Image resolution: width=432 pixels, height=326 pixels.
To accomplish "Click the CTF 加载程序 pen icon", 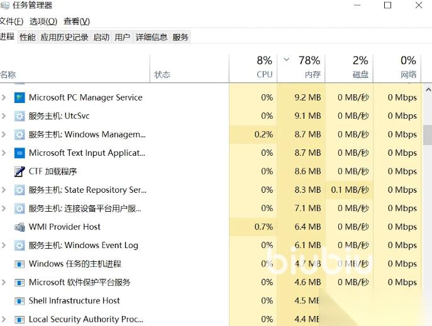I will click(19, 171).
